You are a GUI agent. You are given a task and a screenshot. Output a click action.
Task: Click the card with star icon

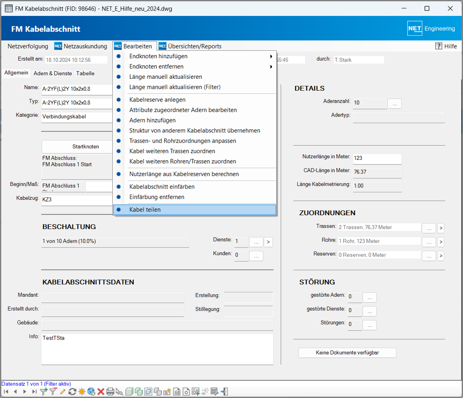coord(167,392)
